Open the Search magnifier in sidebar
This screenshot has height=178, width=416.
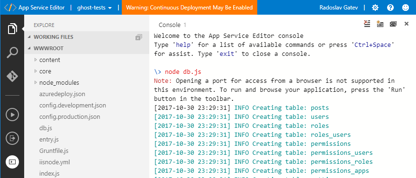click(x=12, y=53)
